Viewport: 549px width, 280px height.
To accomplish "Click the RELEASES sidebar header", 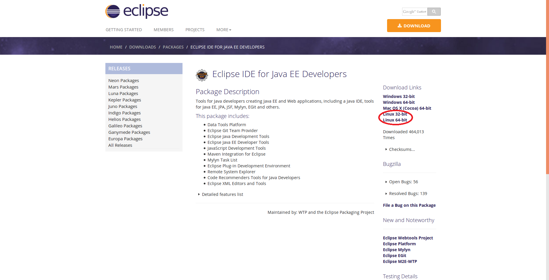I will click(x=144, y=69).
